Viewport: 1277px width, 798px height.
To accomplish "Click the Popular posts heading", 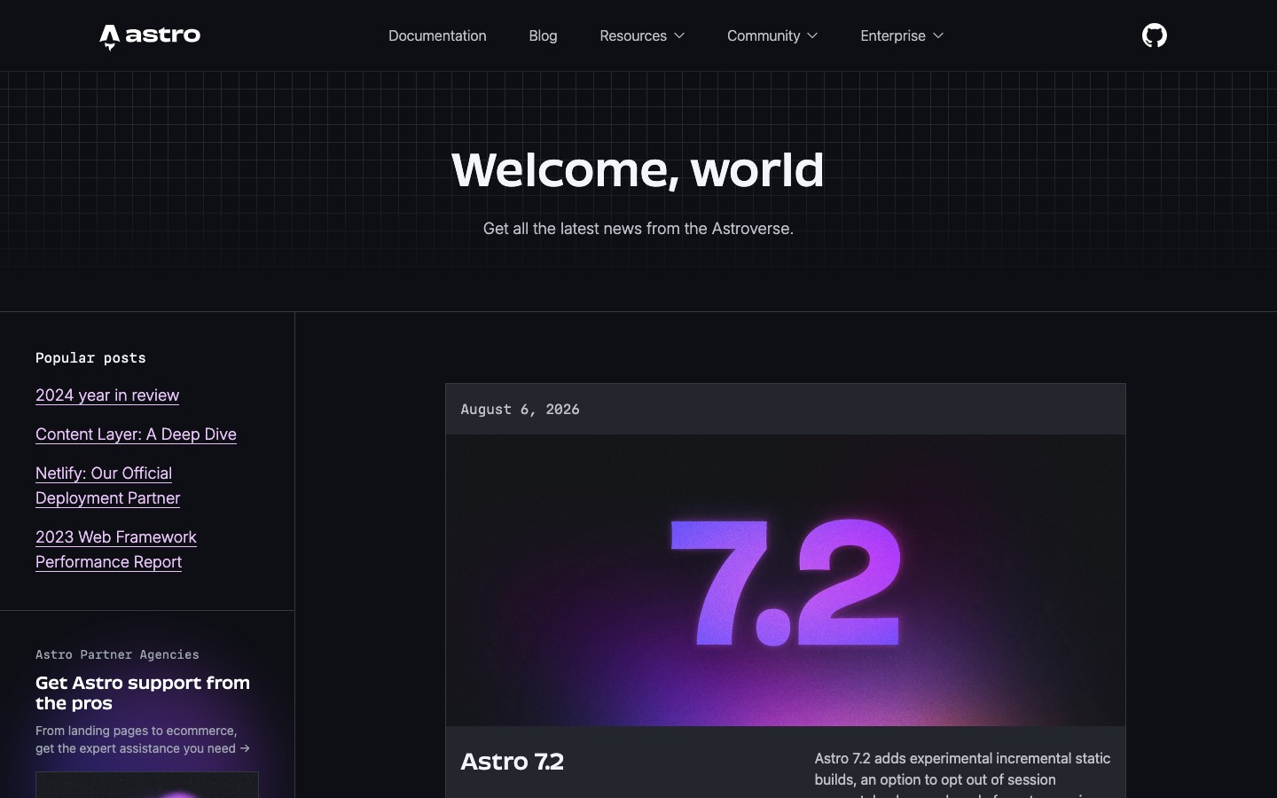I will click(x=90, y=358).
